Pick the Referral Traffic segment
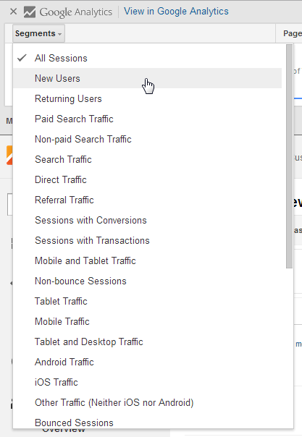The height and width of the screenshot is (437, 302). [147, 200]
